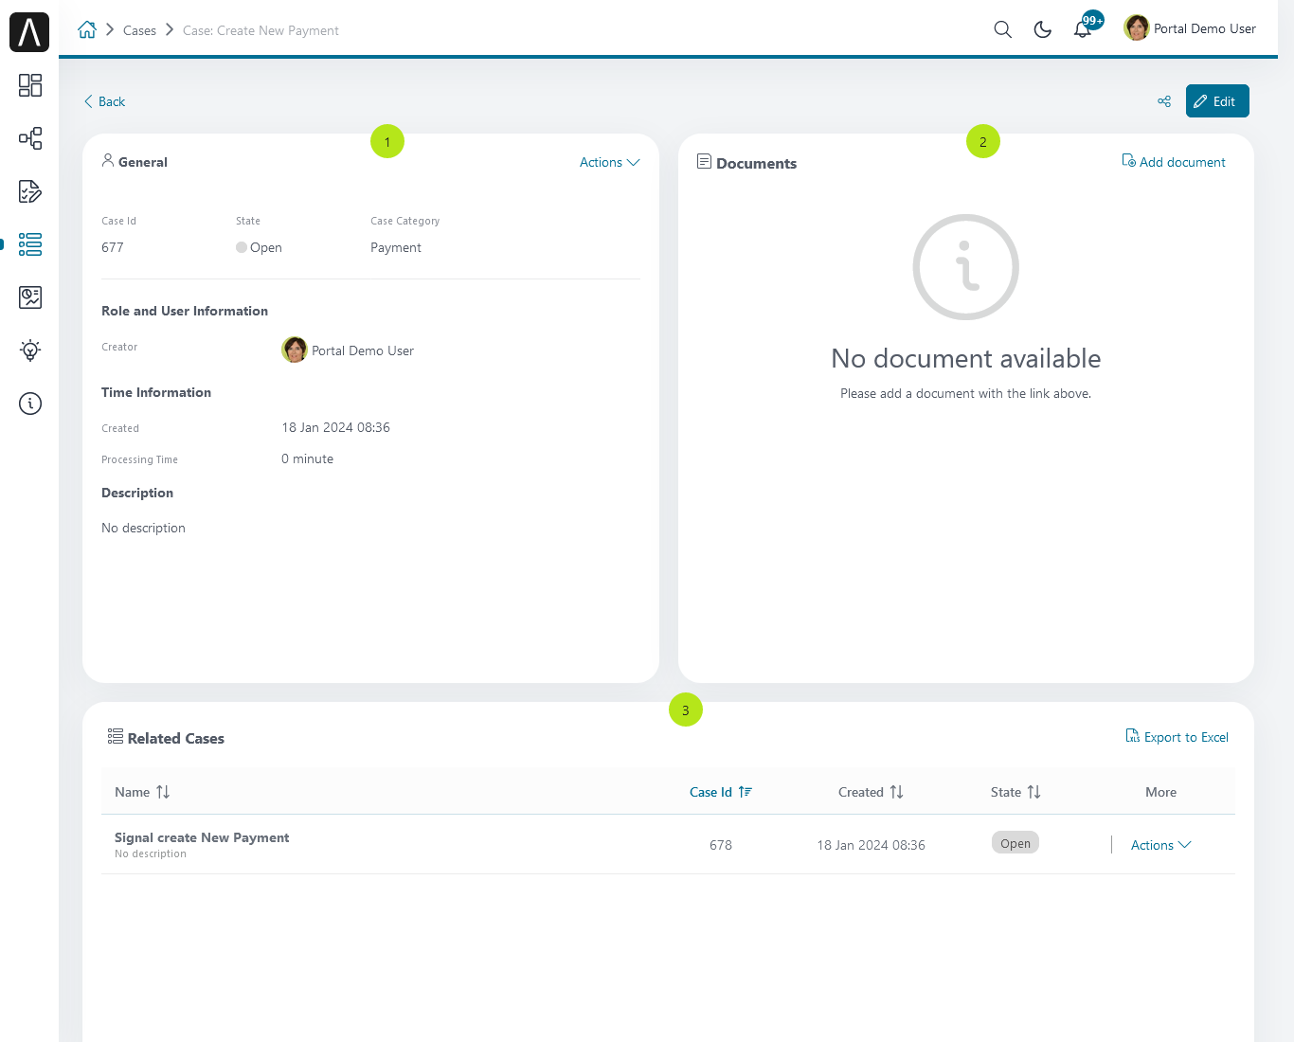Open the cases list icon in sidebar
1294x1042 pixels.
point(30,244)
